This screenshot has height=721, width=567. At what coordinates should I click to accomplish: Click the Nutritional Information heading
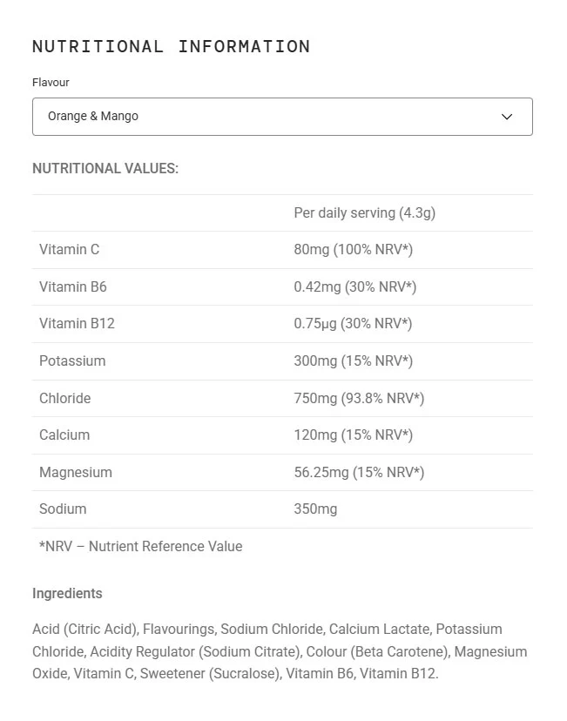[x=171, y=46]
